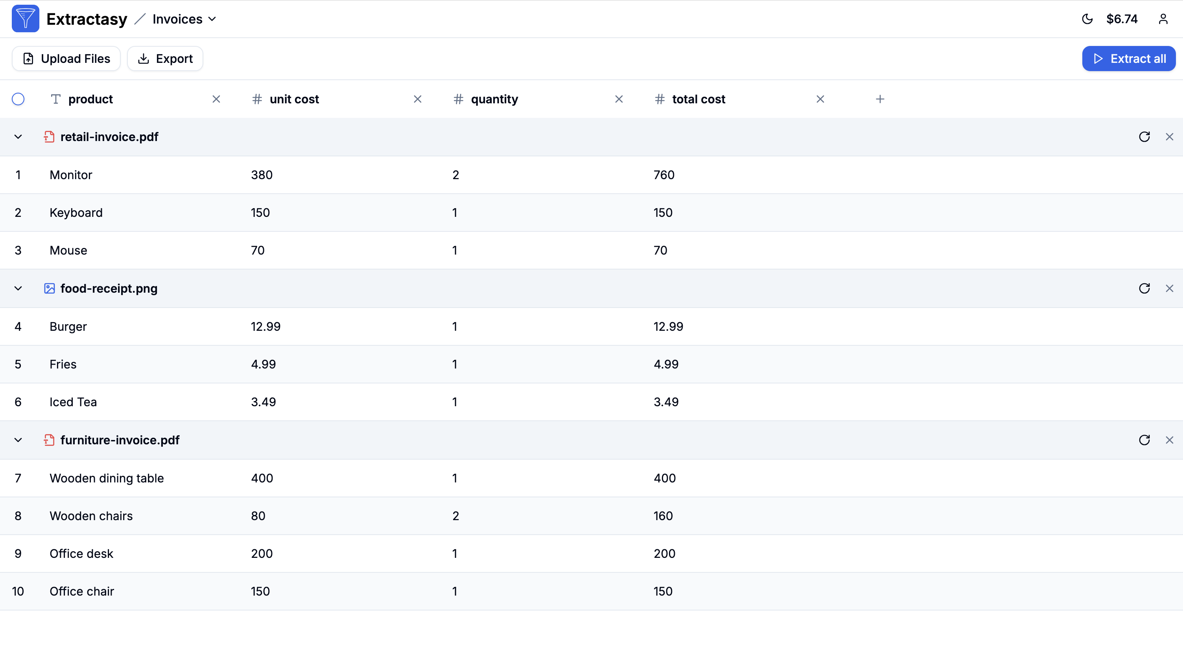Open the Invoices project dropdown
The image size is (1183, 671).
(184, 19)
